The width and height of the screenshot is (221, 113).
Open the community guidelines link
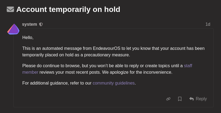114,83
